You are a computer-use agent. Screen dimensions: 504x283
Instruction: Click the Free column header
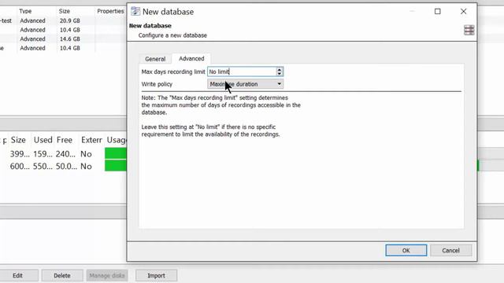click(65, 140)
